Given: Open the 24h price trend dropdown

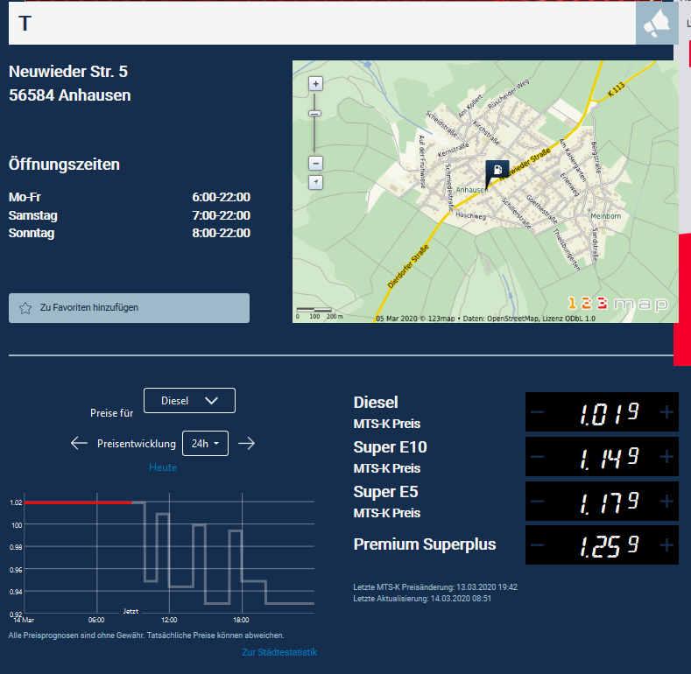Looking at the screenshot, I should (206, 444).
